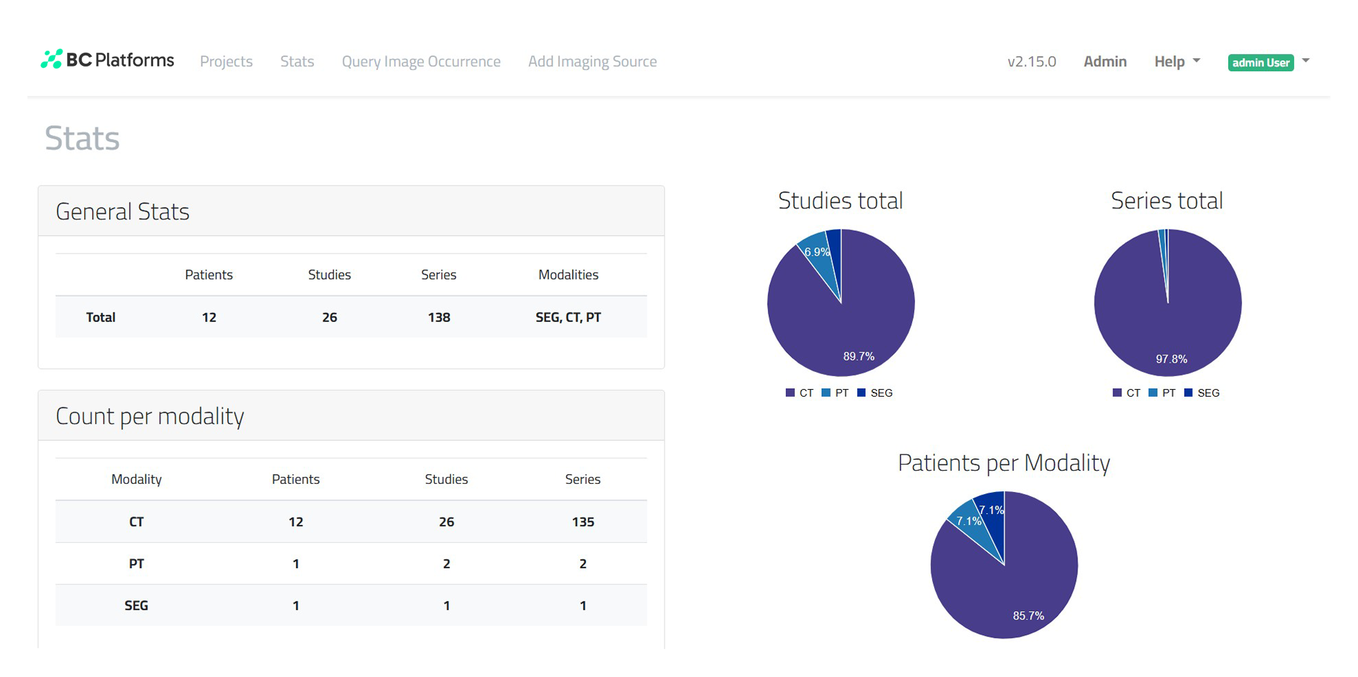This screenshot has width=1358, height=677.
Task: Open the Admin section
Action: 1104,62
